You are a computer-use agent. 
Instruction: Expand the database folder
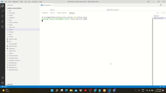click(x=23, y=18)
